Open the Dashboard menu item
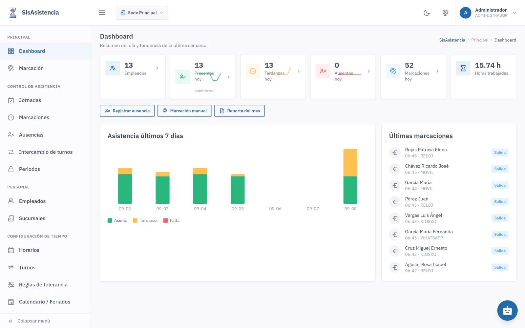Image resolution: width=525 pixels, height=328 pixels. [45, 51]
